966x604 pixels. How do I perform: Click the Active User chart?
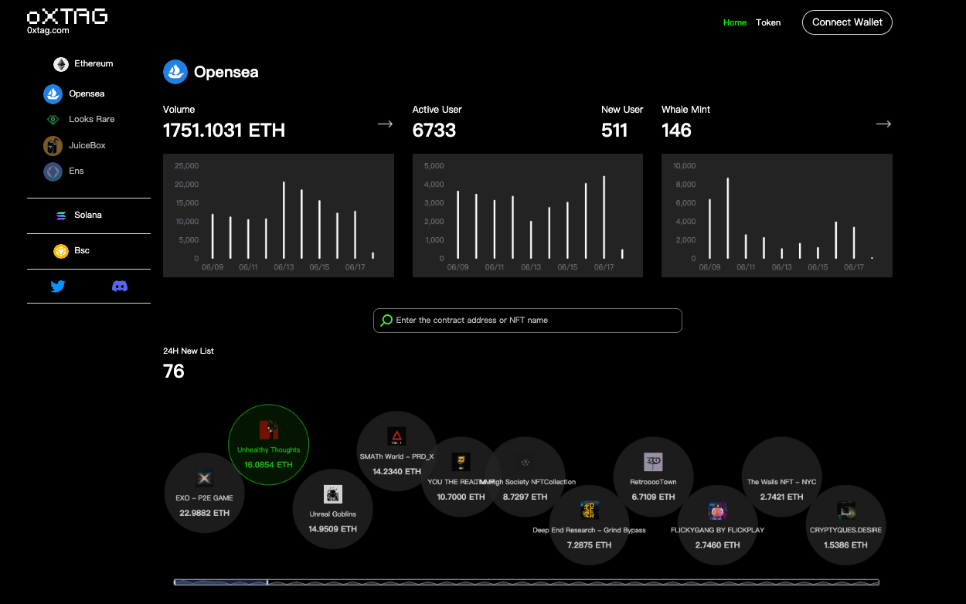pos(528,215)
